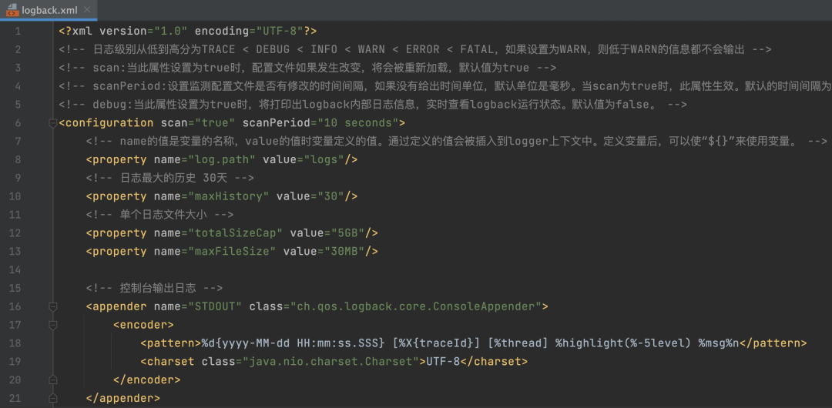Viewport: 832px width, 408px height.
Task: Click the encoding "UTF-8" in XML declaration
Action: 280,32
